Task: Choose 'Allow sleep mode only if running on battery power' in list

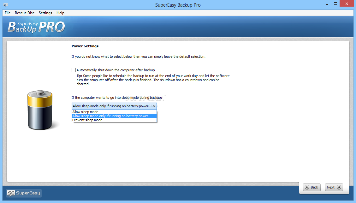Action: click(114, 116)
